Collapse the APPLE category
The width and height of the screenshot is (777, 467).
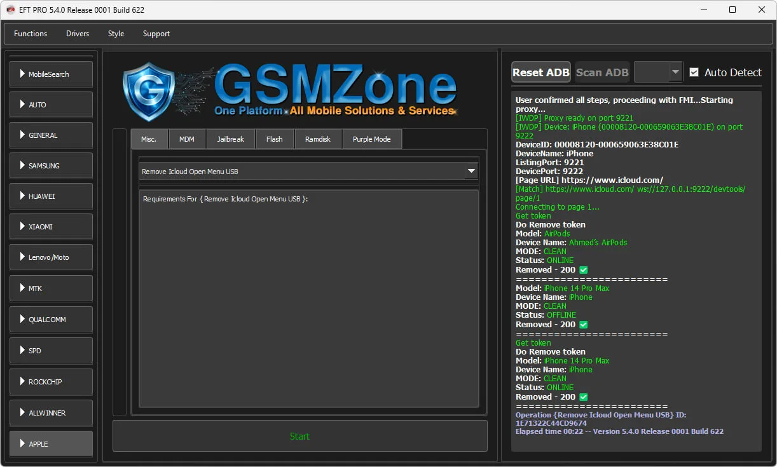pos(51,443)
